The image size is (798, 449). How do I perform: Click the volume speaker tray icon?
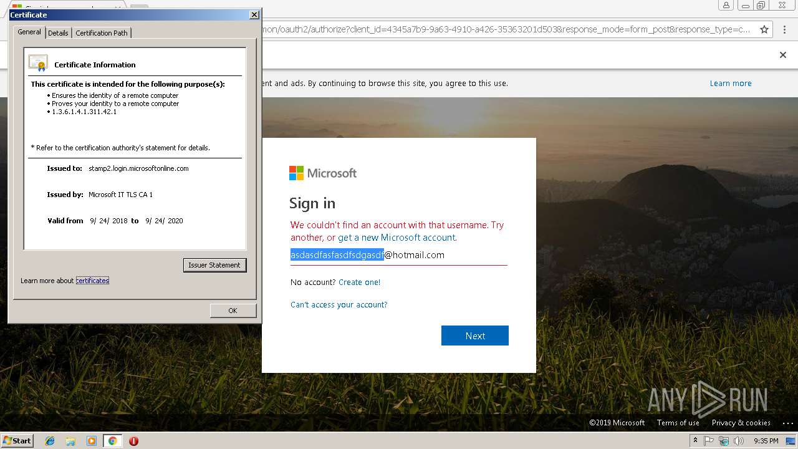[x=739, y=441]
